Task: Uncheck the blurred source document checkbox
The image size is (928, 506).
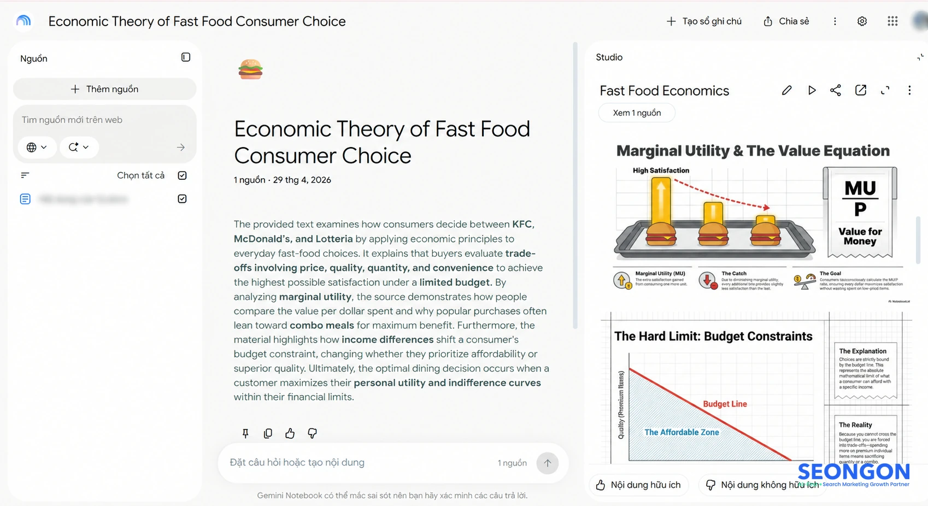Action: 183,199
